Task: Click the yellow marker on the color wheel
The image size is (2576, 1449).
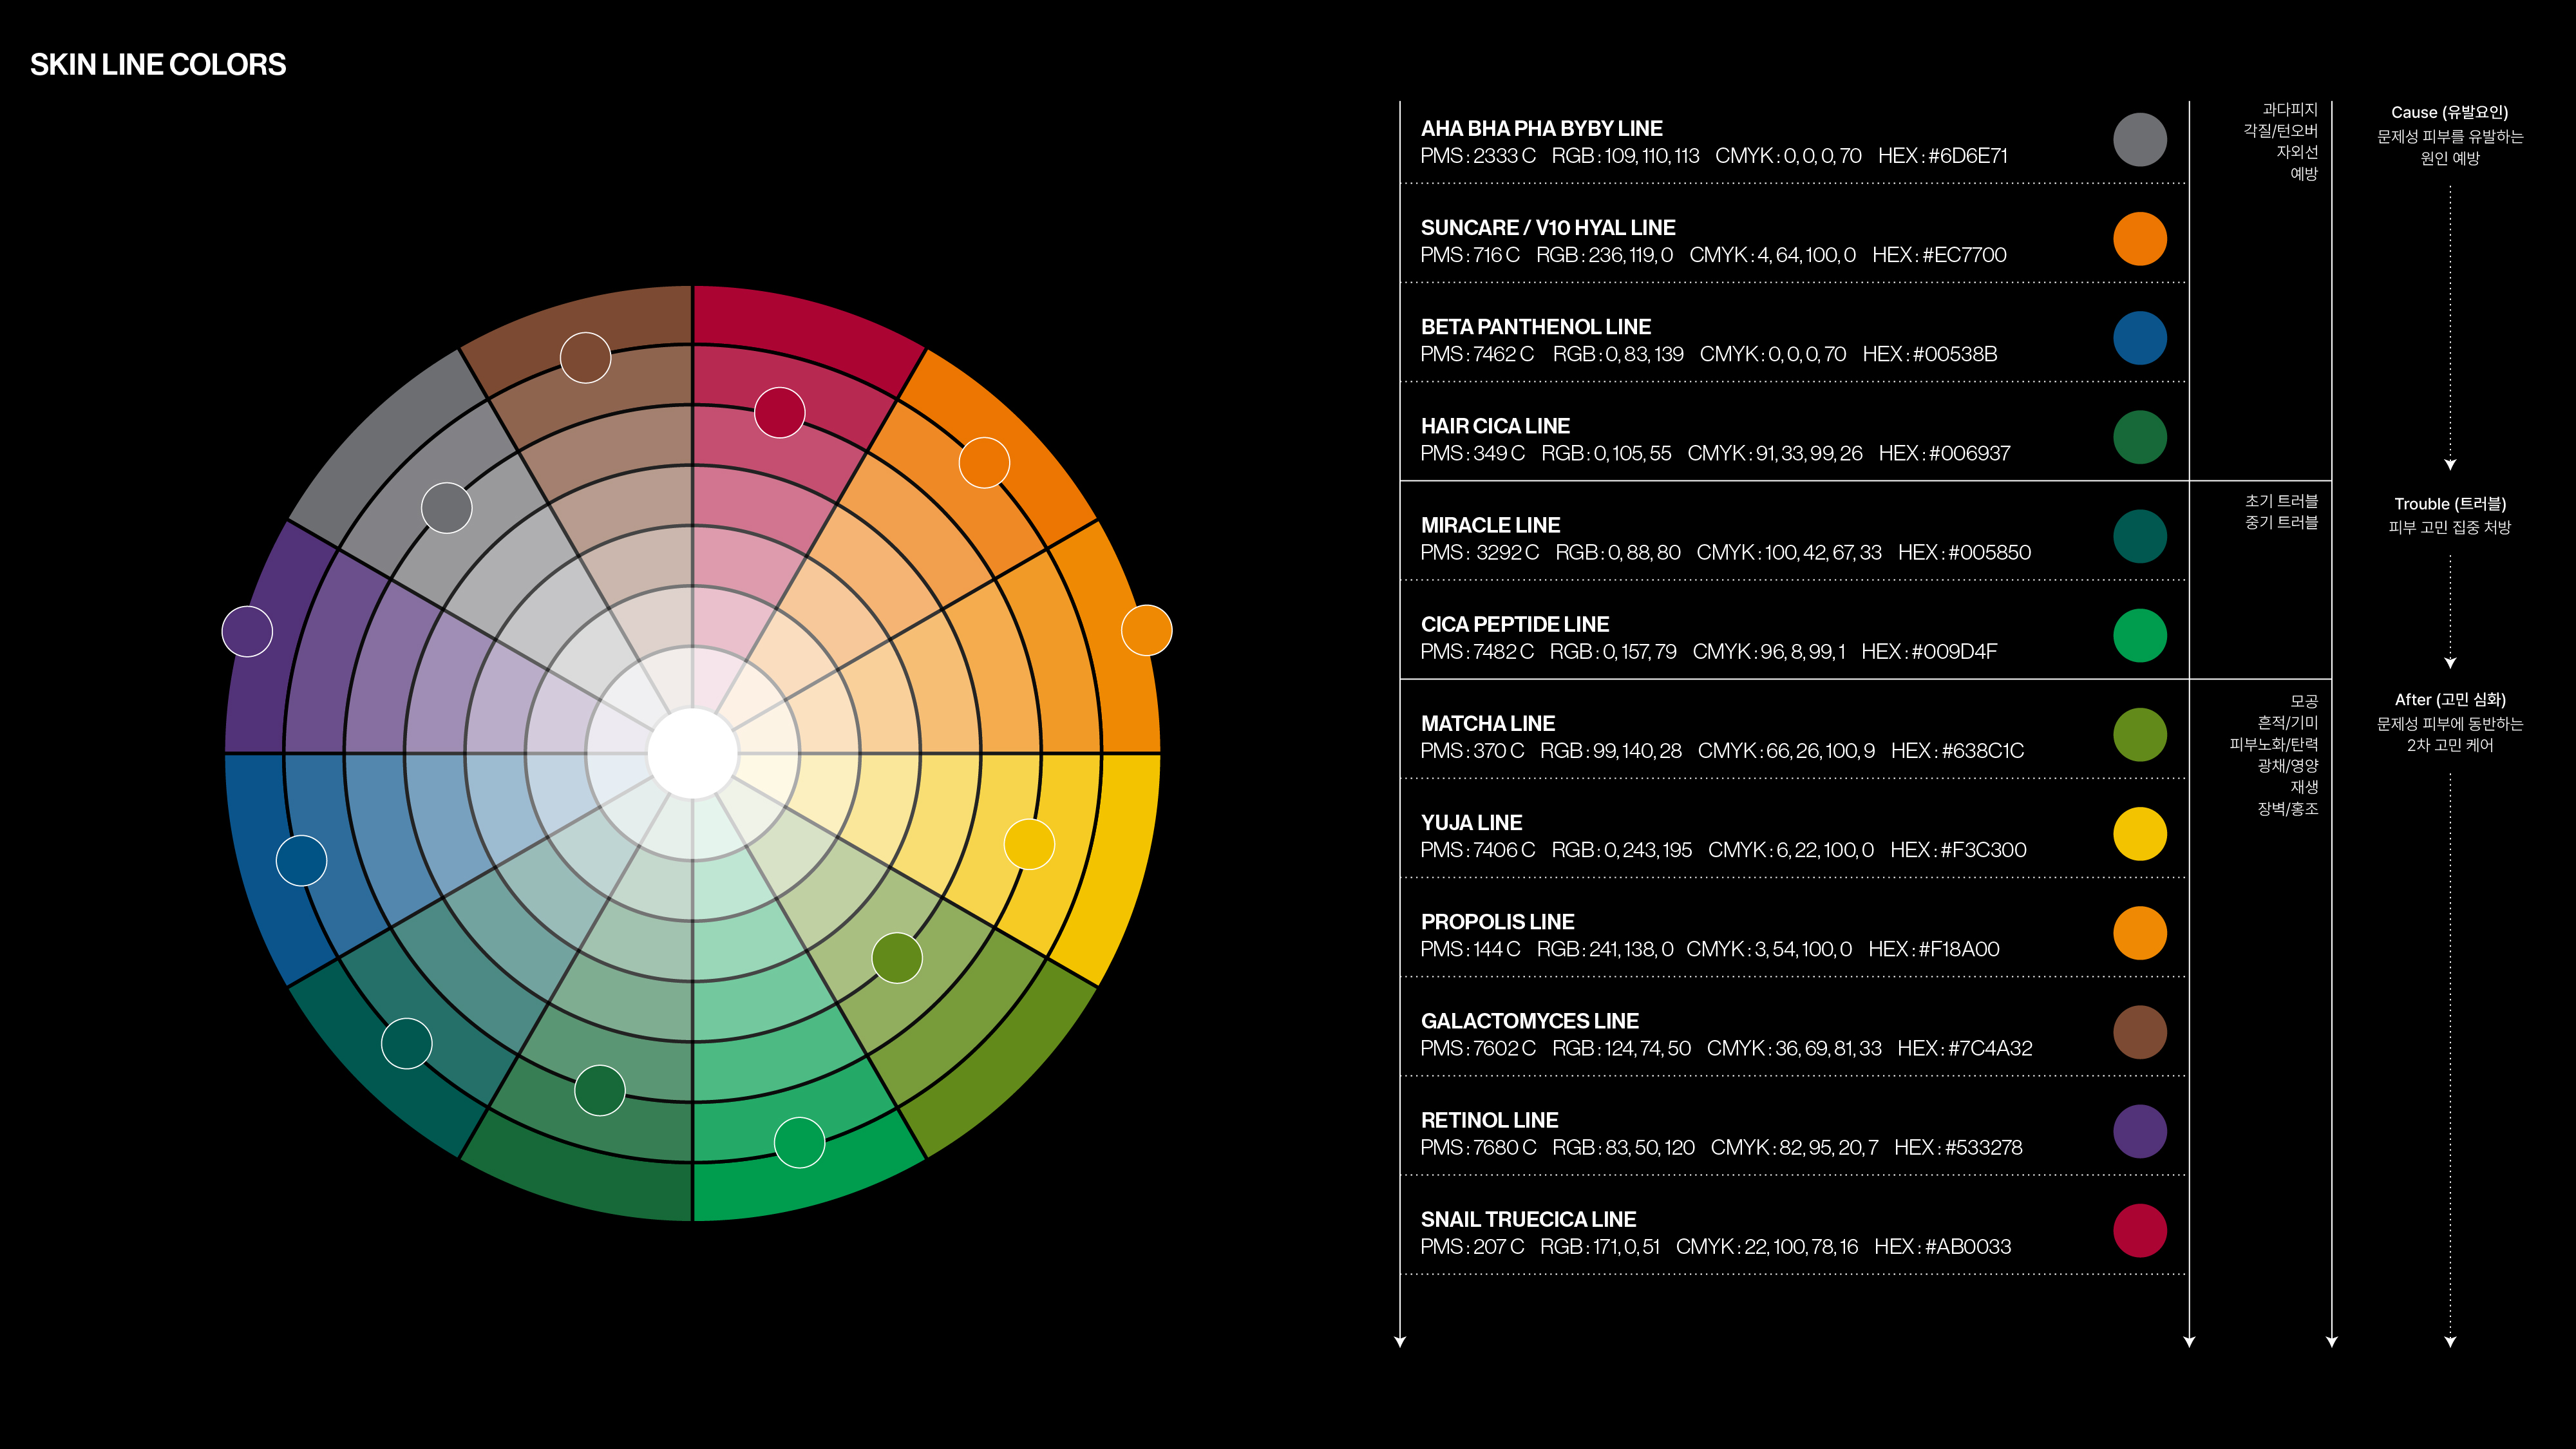Action: pos(1029,844)
